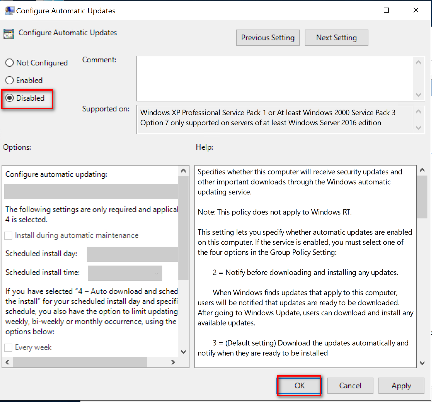Click the Apply button
Image resolution: width=432 pixels, height=402 pixels.
pyautogui.click(x=401, y=386)
